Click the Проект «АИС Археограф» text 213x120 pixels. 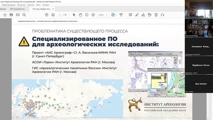click(x=74, y=54)
